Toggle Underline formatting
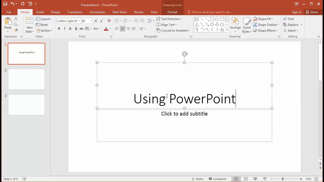 (70, 29)
